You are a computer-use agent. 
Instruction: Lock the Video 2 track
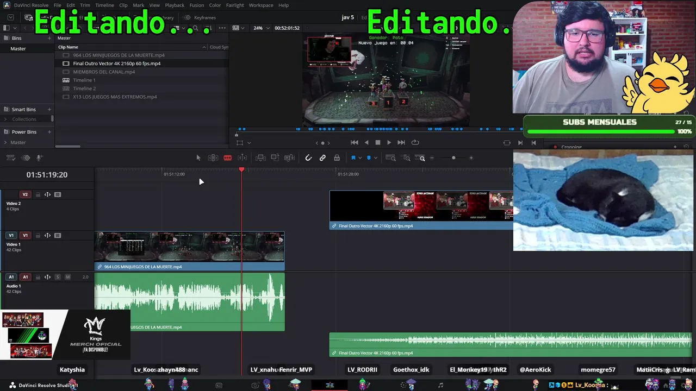point(38,194)
